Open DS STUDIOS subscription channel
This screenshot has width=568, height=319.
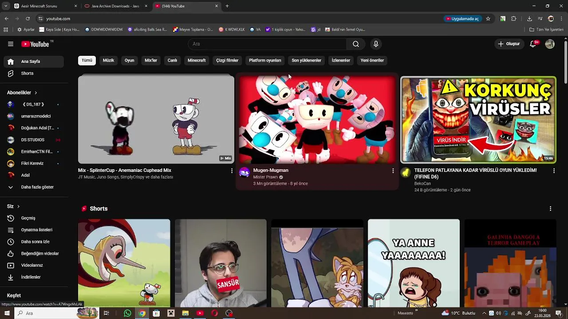(34, 140)
